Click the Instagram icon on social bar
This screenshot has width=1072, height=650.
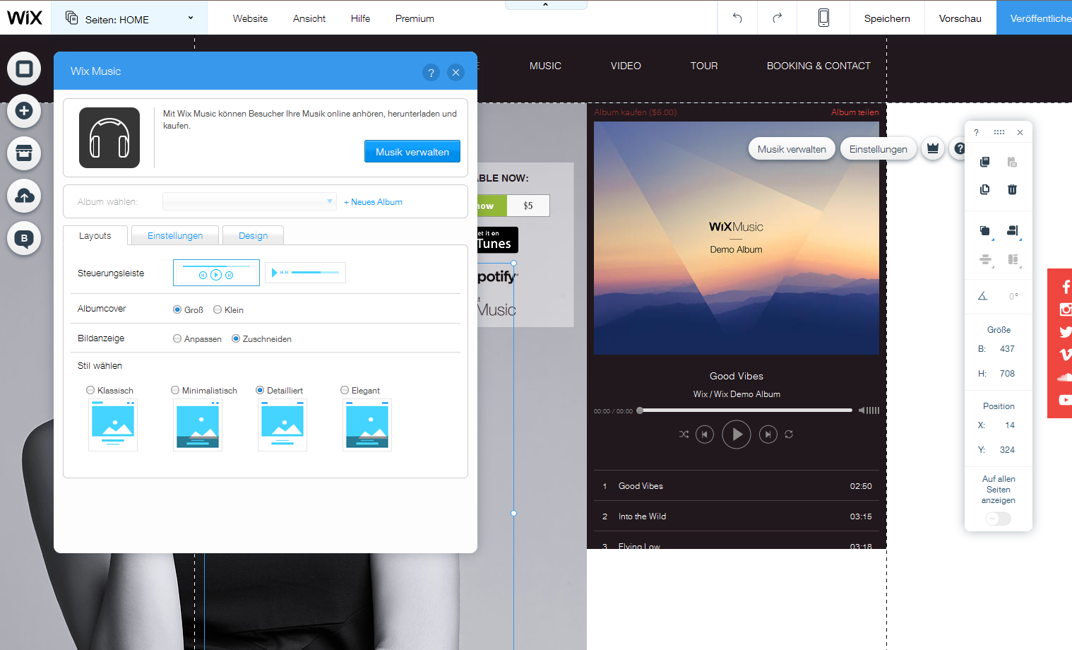coord(1066,309)
